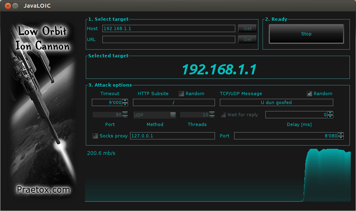Click the Threads field showing 10

point(195,115)
